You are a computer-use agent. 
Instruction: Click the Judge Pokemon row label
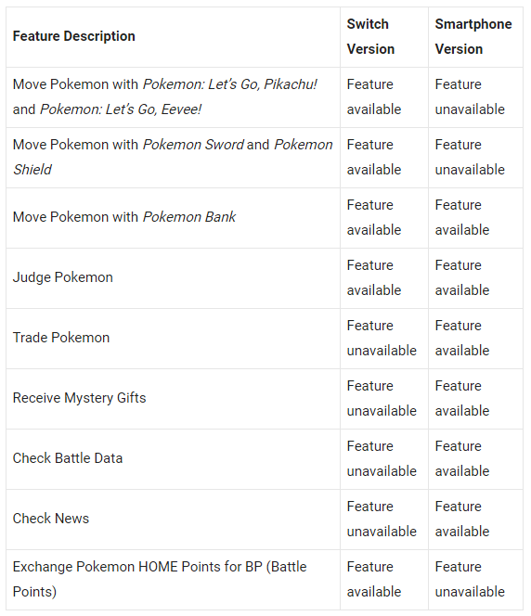tap(63, 277)
